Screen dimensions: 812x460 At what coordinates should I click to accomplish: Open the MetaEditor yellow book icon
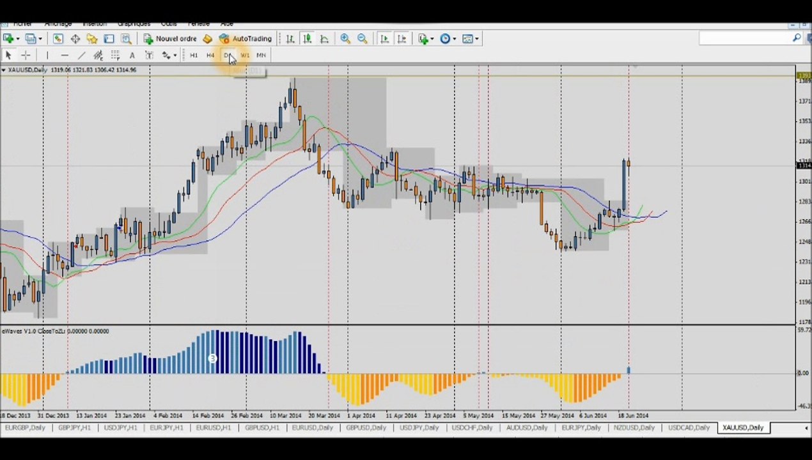click(x=207, y=39)
